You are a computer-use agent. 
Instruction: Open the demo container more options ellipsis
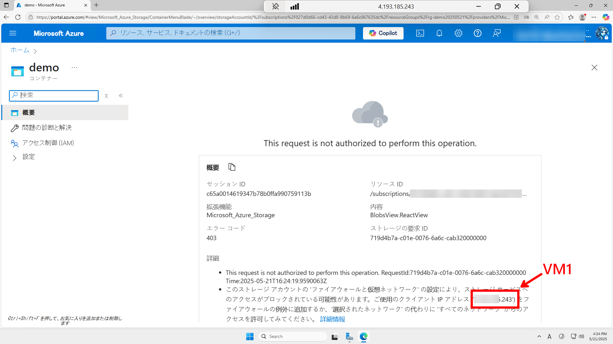pyautogui.click(x=74, y=68)
